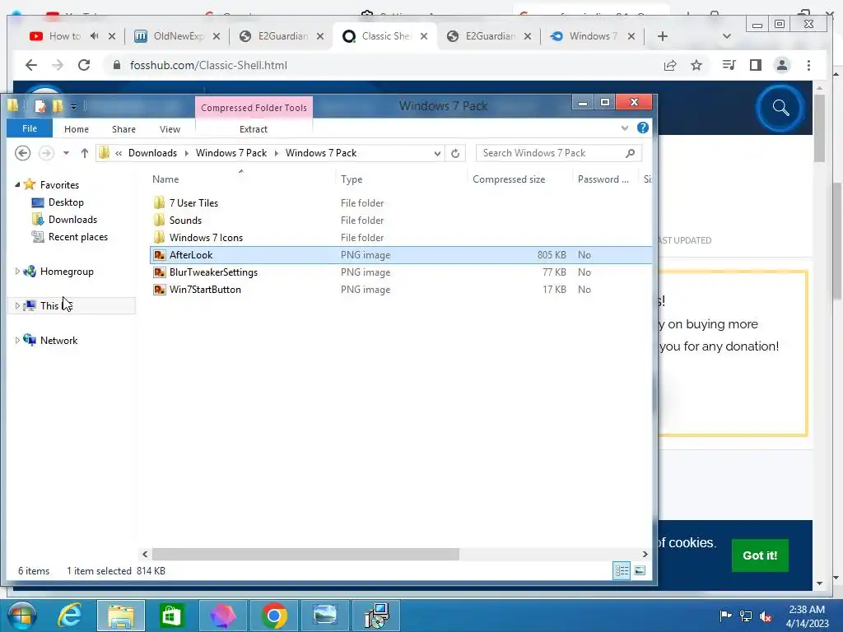Image resolution: width=843 pixels, height=632 pixels.
Task: Switch to large icons view in status bar
Action: pyautogui.click(x=640, y=571)
